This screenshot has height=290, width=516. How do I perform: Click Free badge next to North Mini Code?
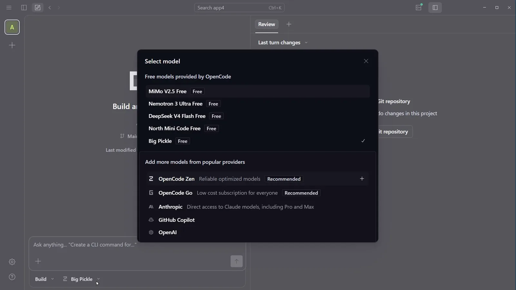pyautogui.click(x=212, y=129)
